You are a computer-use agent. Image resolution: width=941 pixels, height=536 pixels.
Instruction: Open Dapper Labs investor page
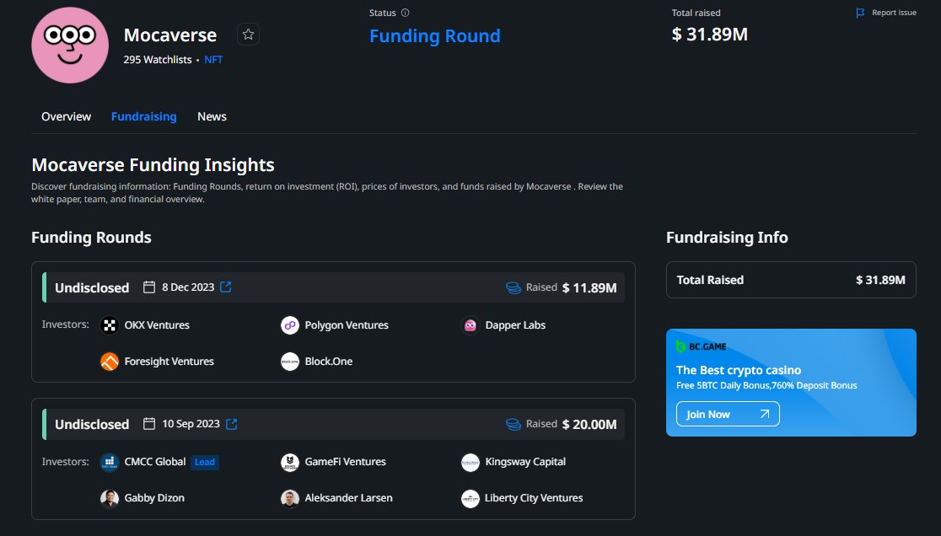pos(515,325)
